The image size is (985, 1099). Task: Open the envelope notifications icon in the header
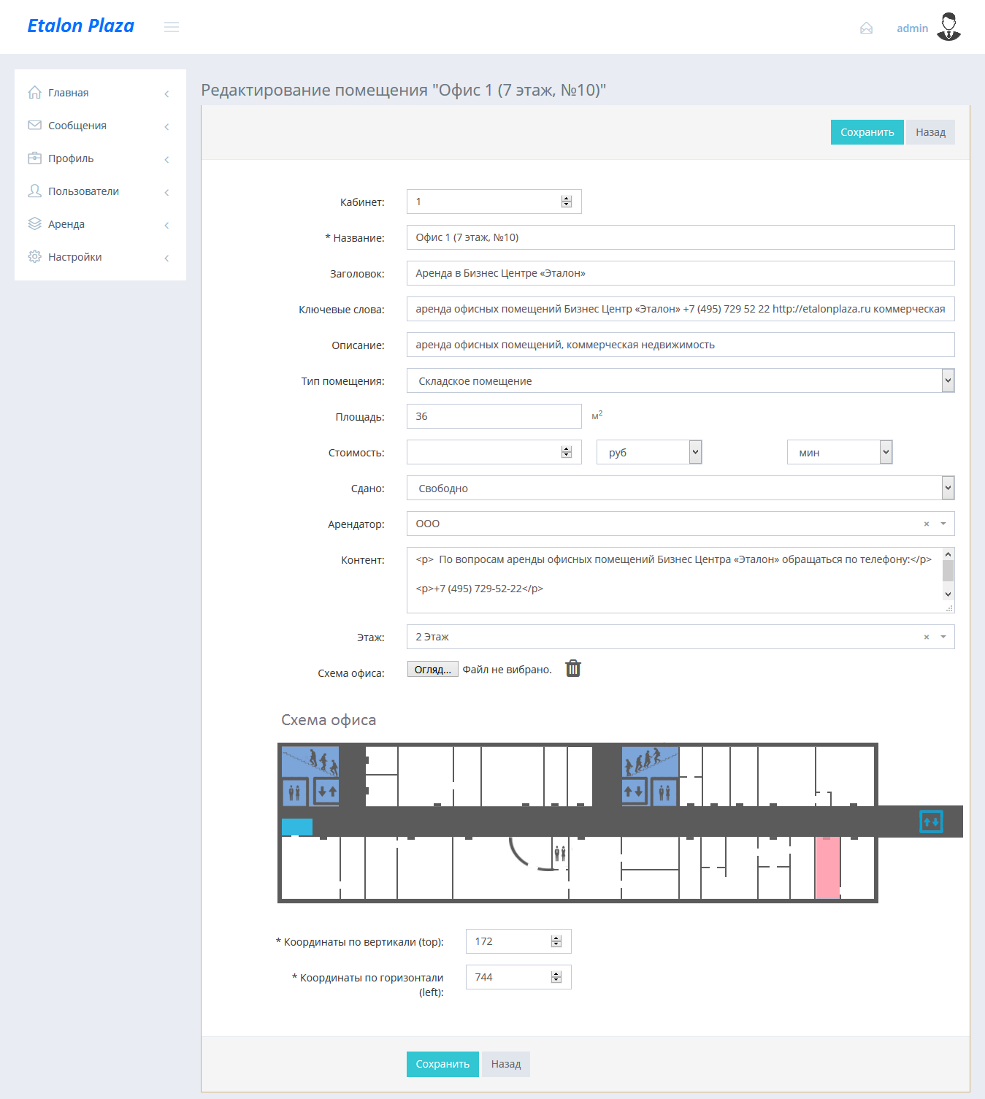[x=867, y=28]
